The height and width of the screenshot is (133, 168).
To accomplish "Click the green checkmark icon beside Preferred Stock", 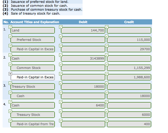I will click(x=10, y=36).
